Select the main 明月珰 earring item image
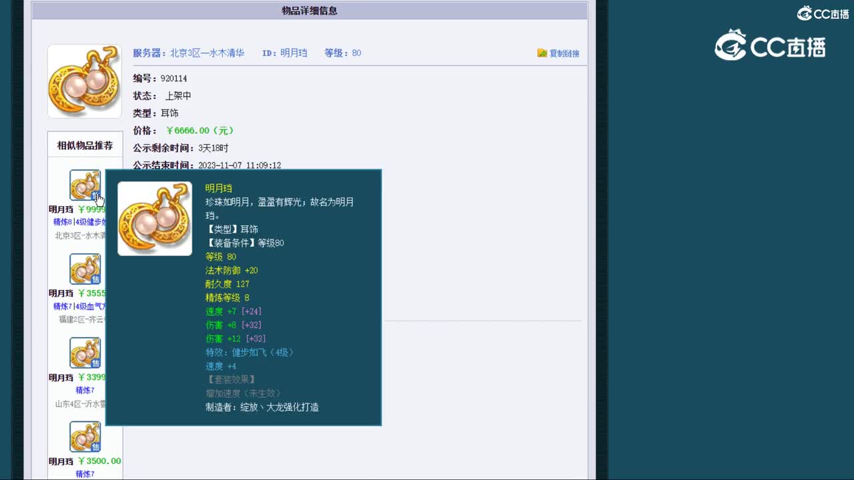854x480 pixels. [x=84, y=80]
